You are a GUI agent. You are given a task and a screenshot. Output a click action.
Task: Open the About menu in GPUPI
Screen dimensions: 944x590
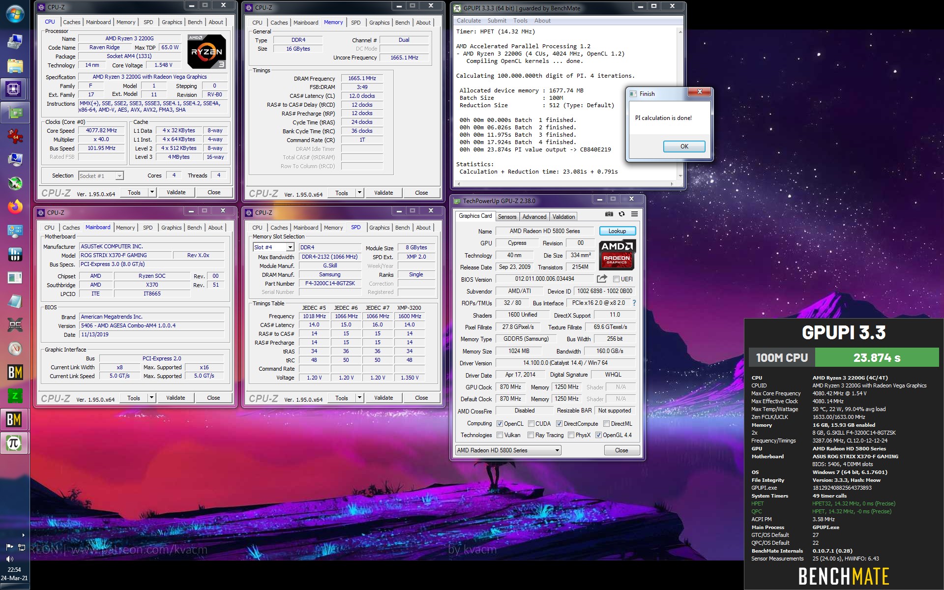pos(542,21)
